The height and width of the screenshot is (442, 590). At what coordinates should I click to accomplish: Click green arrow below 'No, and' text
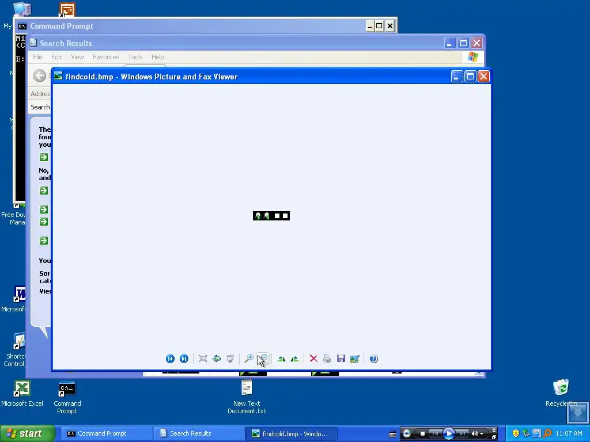tap(44, 190)
